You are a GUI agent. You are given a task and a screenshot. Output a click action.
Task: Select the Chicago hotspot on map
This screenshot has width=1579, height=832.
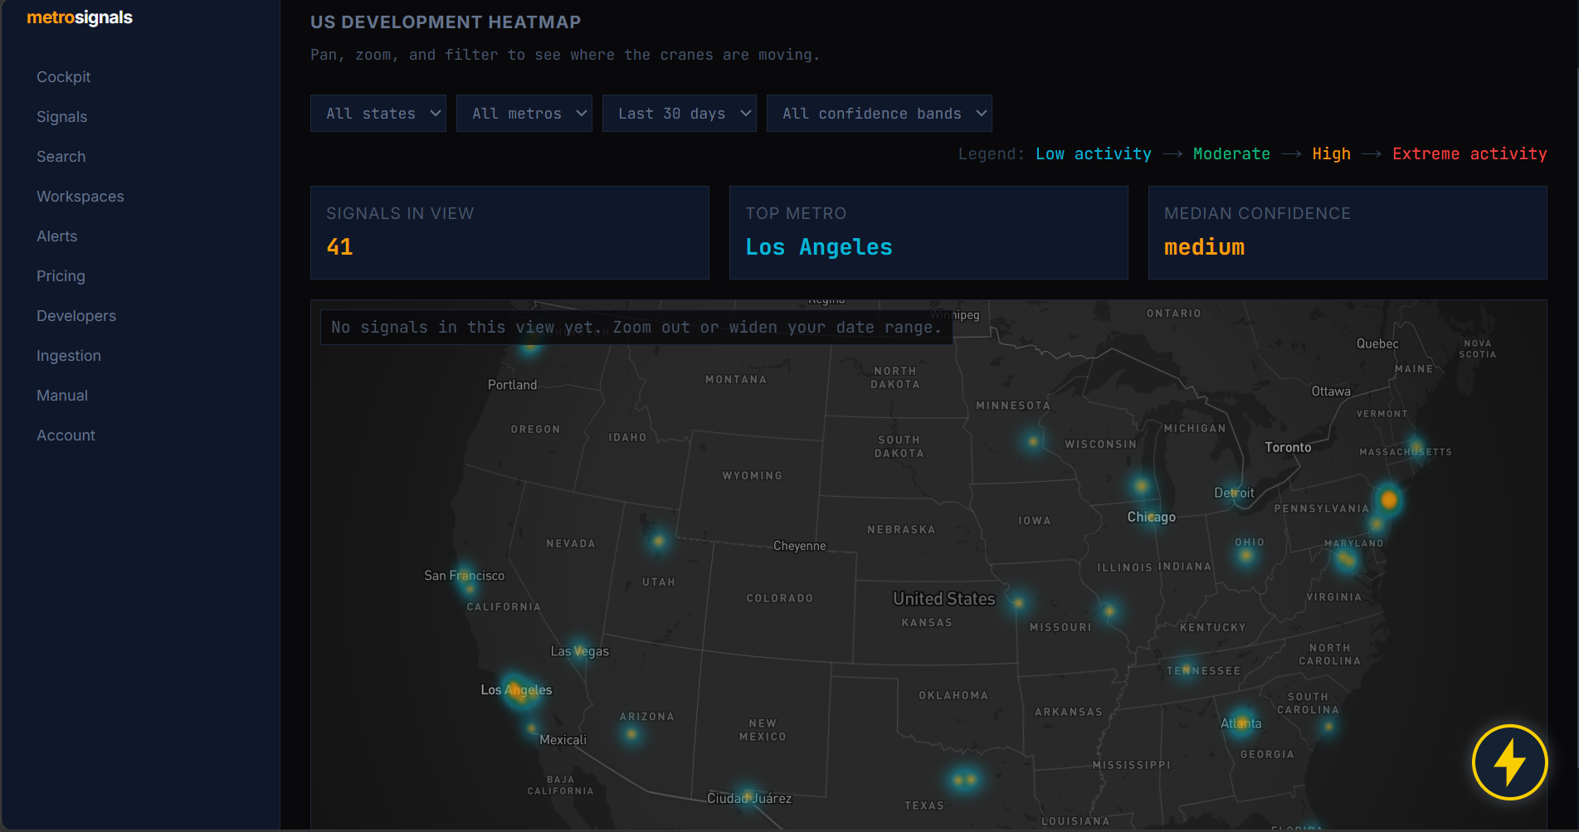(x=1153, y=518)
